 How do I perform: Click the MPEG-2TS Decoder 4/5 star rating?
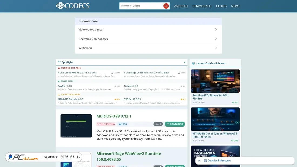point(117,99)
